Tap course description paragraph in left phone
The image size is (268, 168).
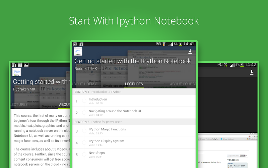(42, 128)
